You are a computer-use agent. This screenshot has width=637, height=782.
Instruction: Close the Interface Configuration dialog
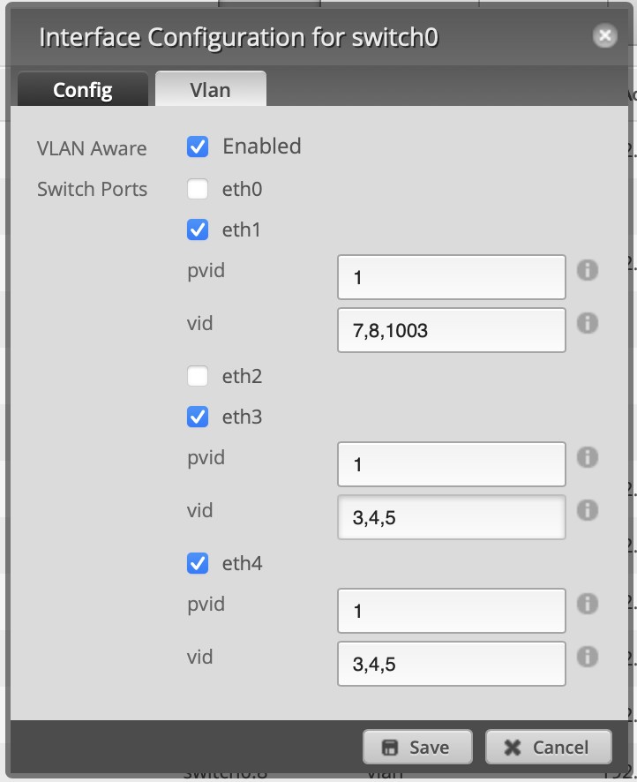pos(604,36)
